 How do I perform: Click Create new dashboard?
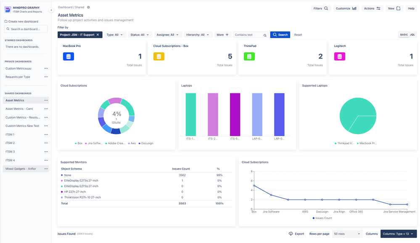point(21,21)
